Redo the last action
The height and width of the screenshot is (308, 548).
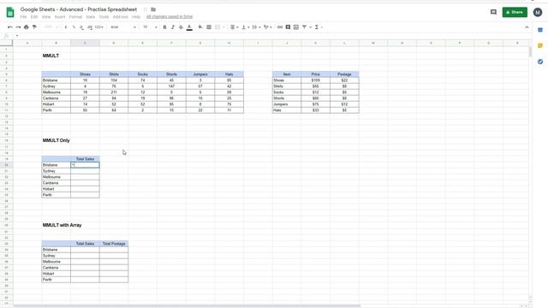(18, 27)
